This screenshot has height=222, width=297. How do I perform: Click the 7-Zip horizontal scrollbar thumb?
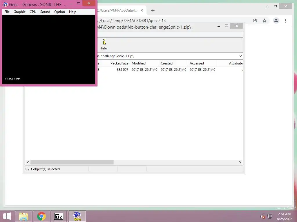pyautogui.click(x=72, y=162)
